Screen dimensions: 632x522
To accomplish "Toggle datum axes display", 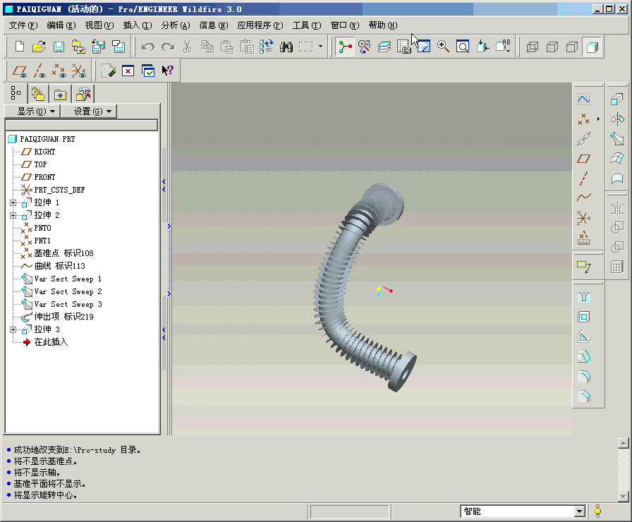I will tap(39, 71).
